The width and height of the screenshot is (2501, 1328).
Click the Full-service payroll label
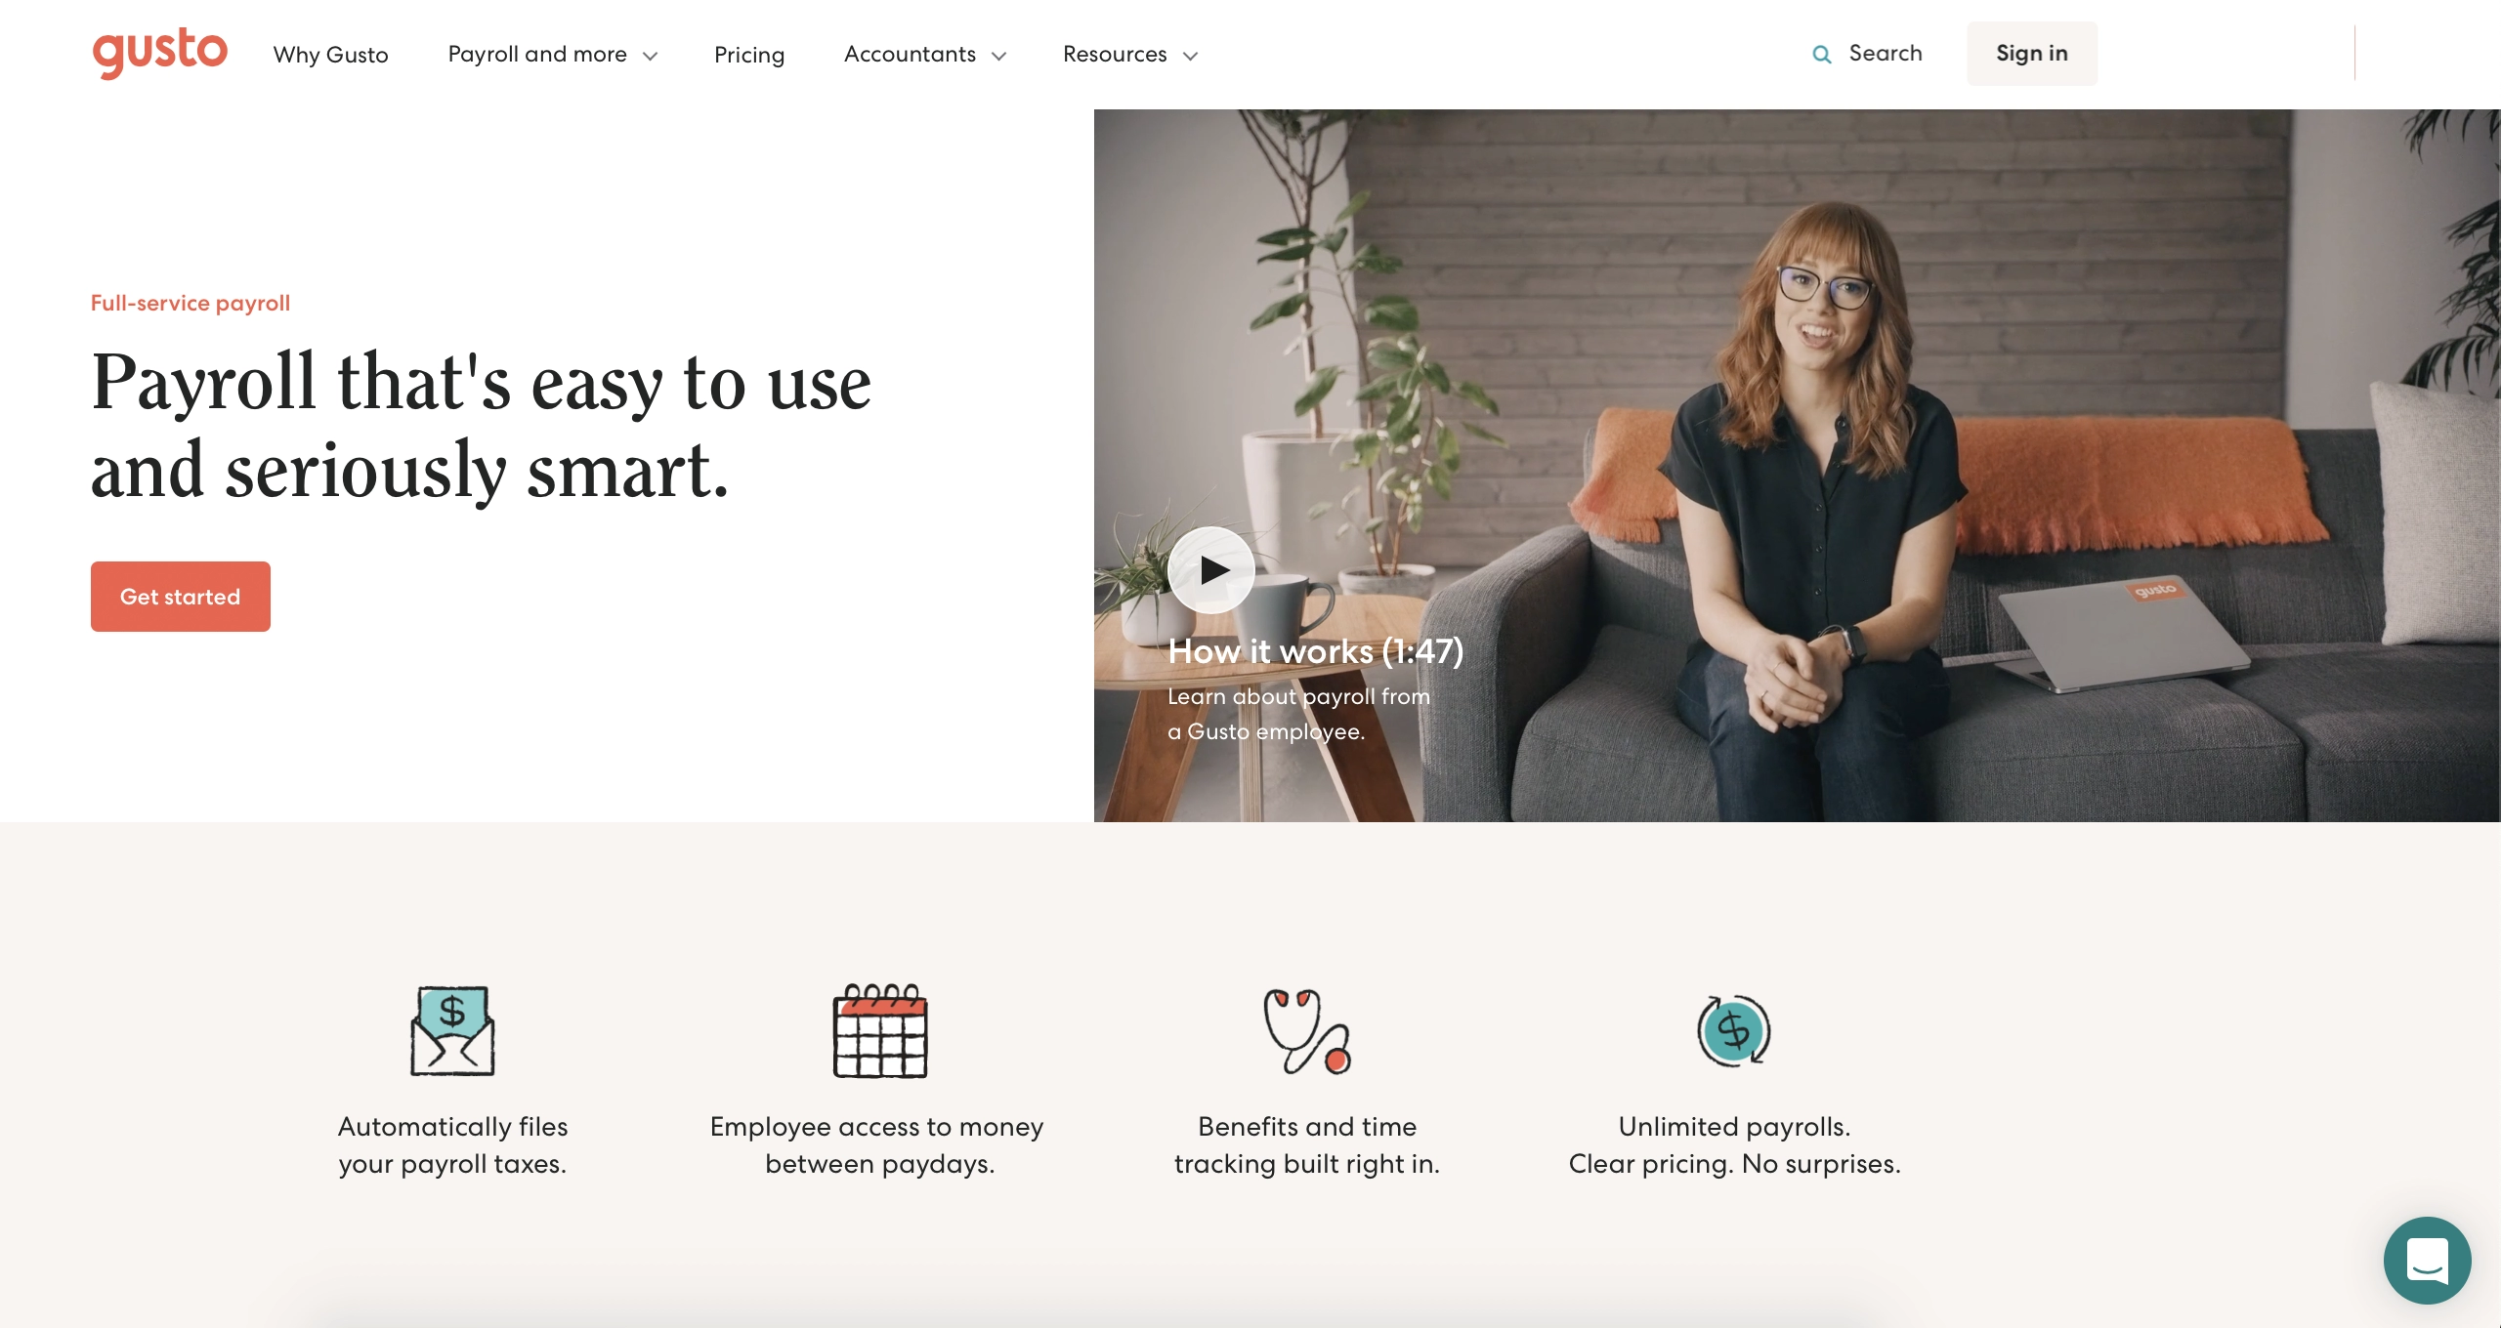click(191, 304)
